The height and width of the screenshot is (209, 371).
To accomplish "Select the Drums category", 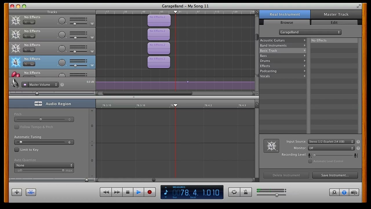I will 283,61.
